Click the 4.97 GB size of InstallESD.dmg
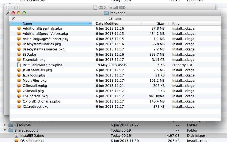 [173, 135]
